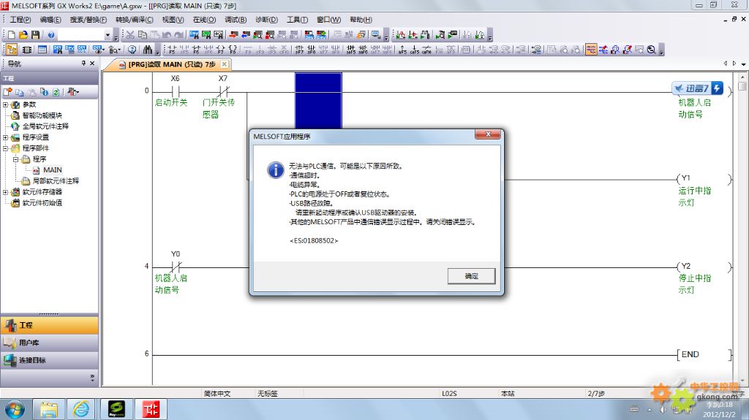Open the 编辑(E) menu

(50, 20)
